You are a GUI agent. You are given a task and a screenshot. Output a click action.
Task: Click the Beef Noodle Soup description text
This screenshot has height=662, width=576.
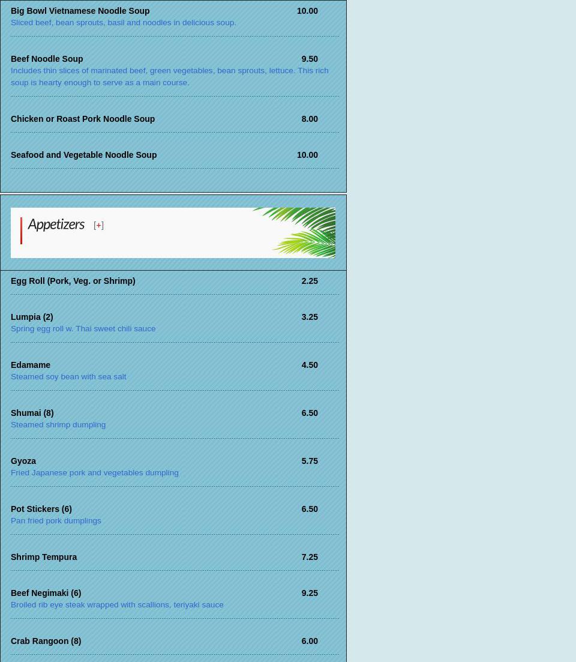pyautogui.click(x=169, y=76)
